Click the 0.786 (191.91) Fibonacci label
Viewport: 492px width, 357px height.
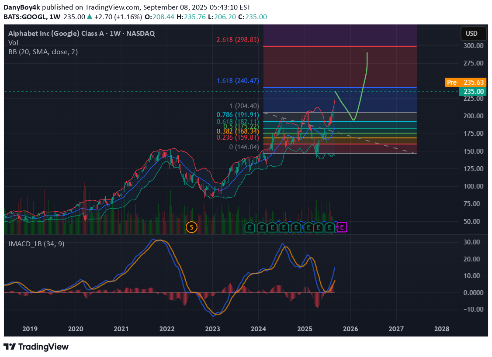pos(238,115)
